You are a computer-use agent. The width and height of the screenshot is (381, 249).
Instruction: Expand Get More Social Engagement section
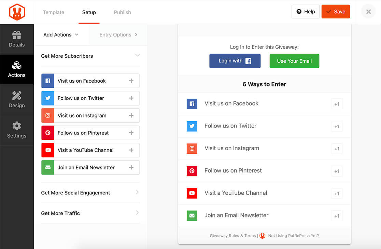point(90,193)
